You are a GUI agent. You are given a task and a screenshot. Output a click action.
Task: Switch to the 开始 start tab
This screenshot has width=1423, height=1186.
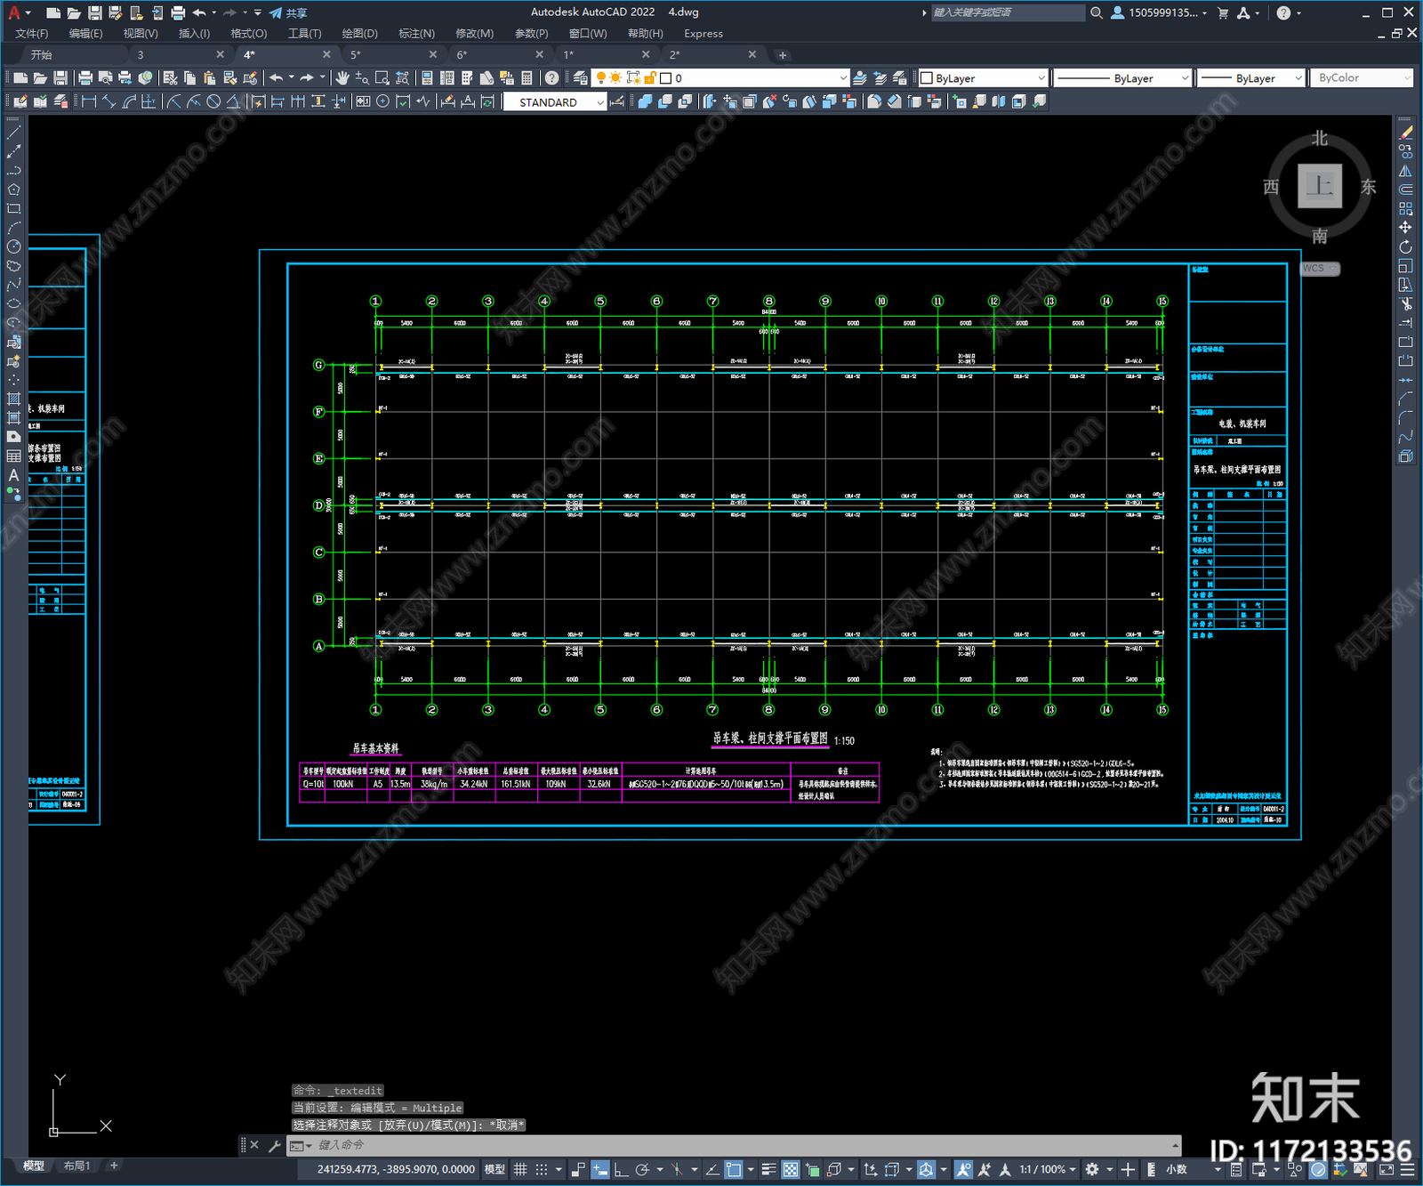click(x=41, y=54)
